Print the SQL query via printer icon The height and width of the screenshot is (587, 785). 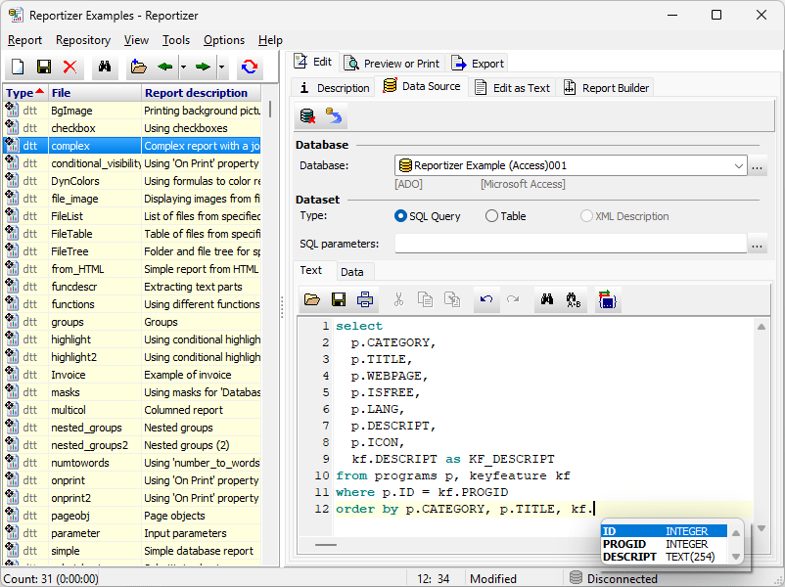(364, 300)
